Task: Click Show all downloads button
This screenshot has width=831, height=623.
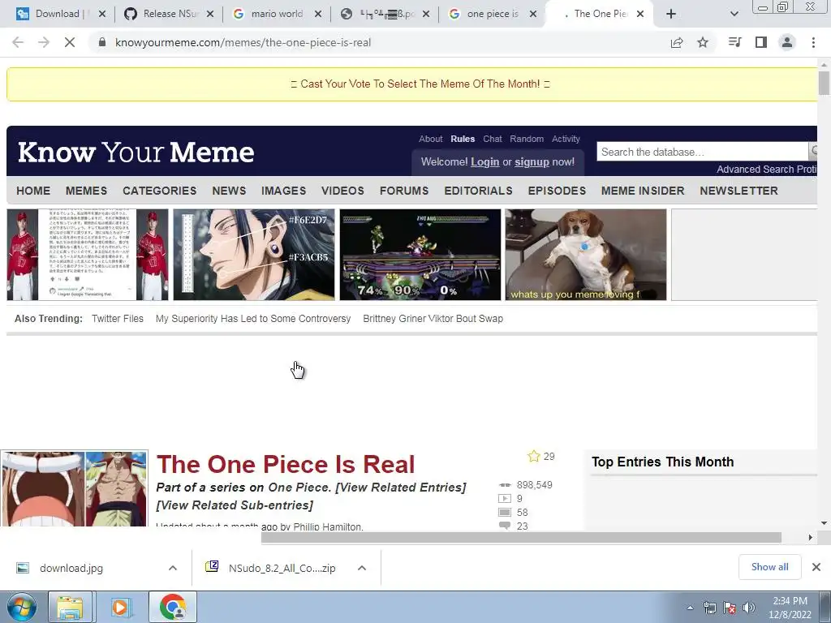Action: coord(769,567)
